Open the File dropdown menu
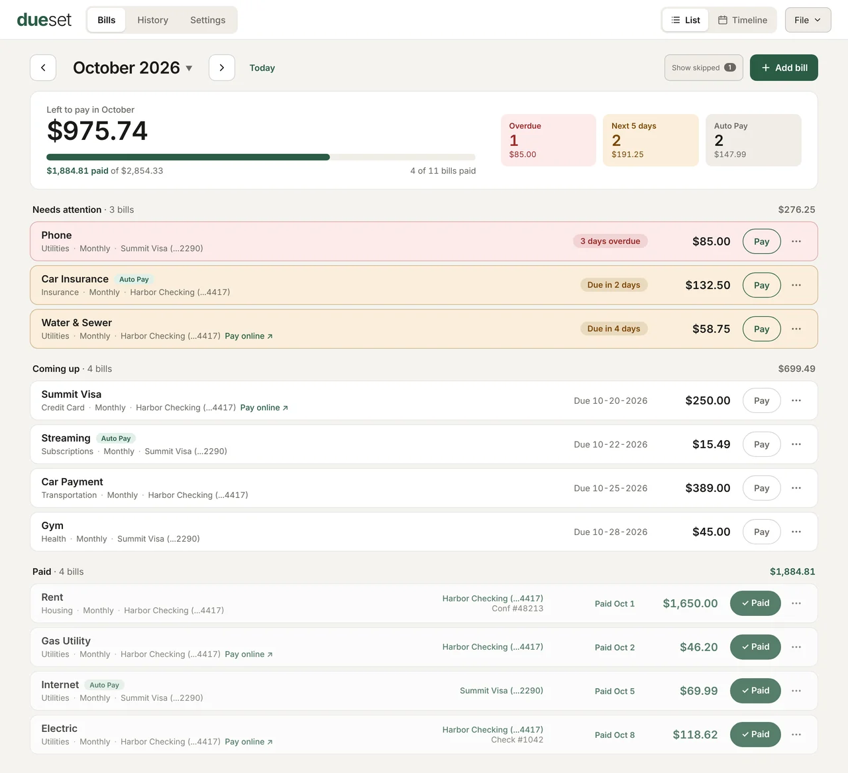Screen dimensions: 848x773 808,20
